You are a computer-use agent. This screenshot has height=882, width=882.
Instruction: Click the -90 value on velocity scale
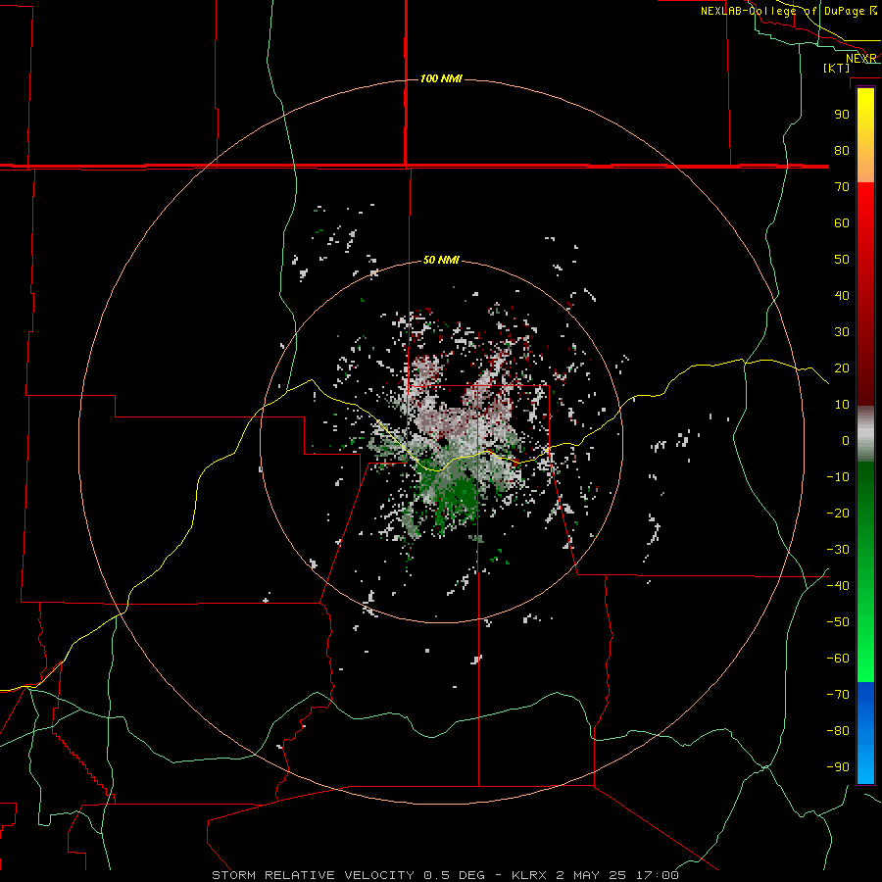point(838,767)
